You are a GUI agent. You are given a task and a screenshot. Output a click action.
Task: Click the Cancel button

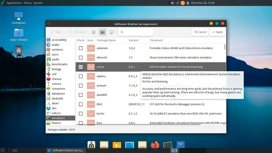click(x=200, y=32)
